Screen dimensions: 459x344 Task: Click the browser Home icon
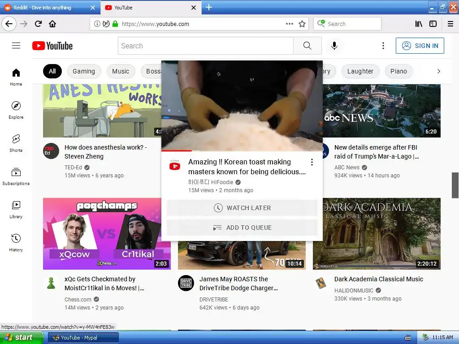(52, 24)
